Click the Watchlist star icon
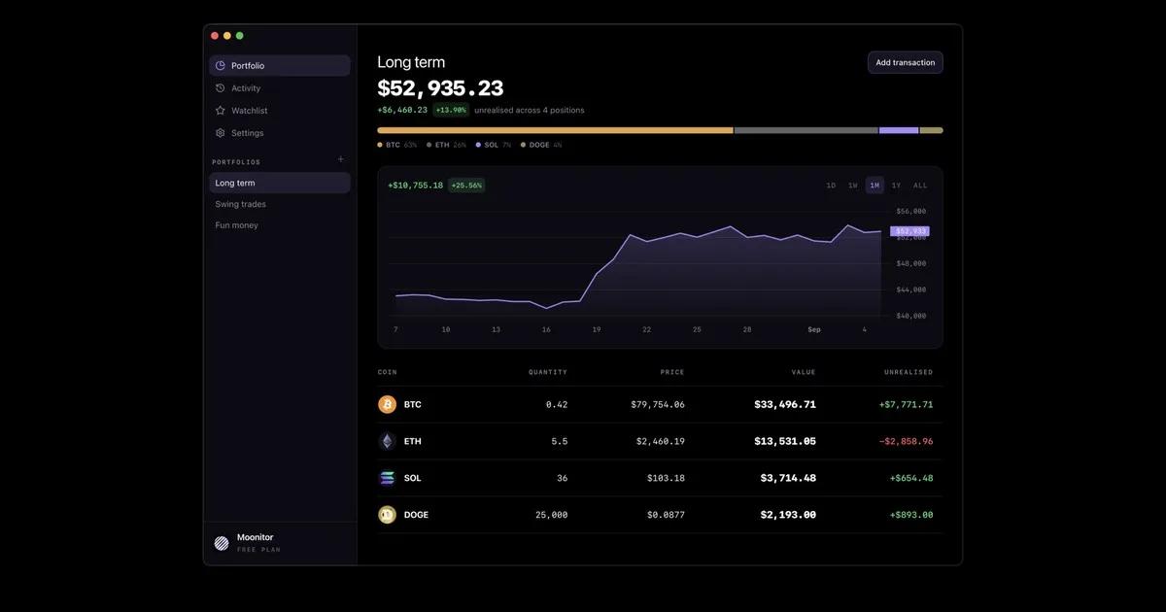 click(x=221, y=111)
